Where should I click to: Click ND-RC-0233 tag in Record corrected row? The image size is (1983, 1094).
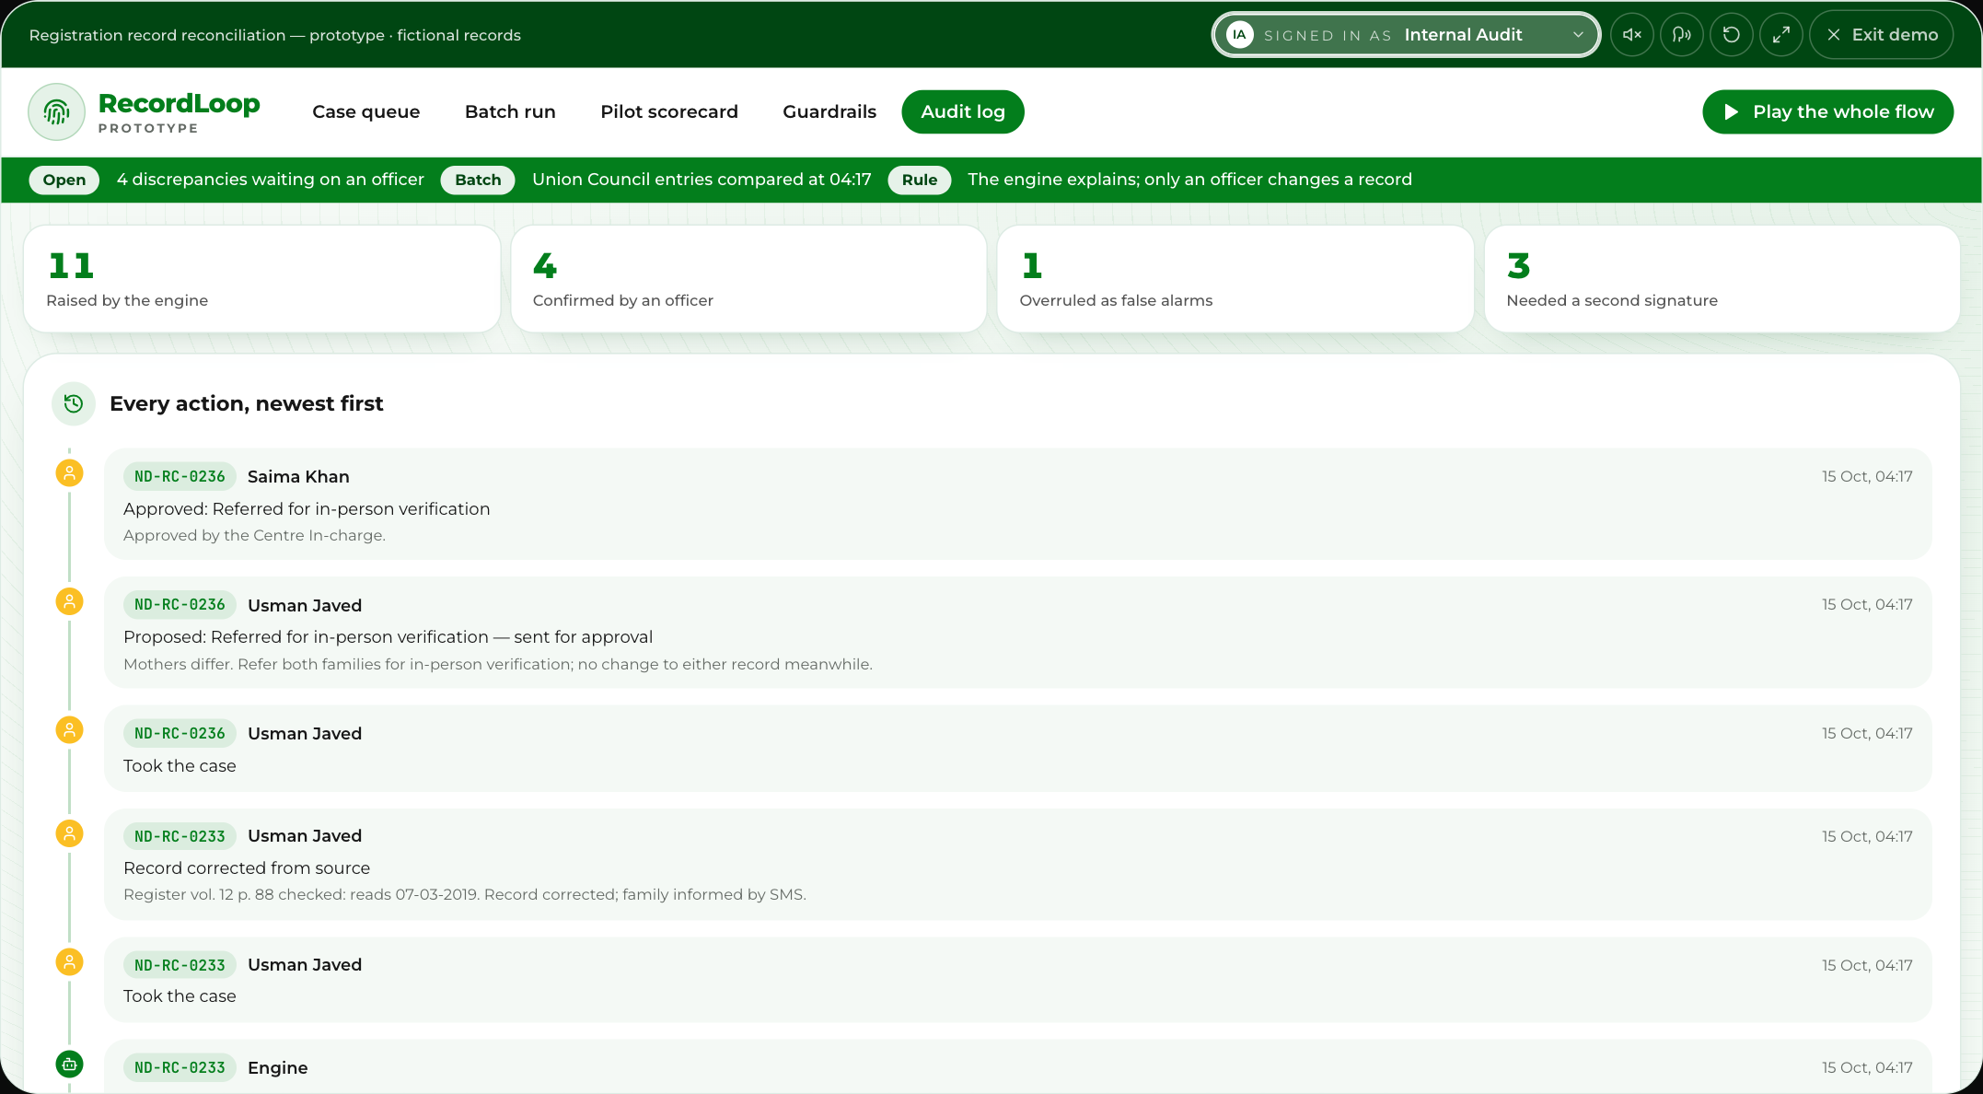click(180, 836)
